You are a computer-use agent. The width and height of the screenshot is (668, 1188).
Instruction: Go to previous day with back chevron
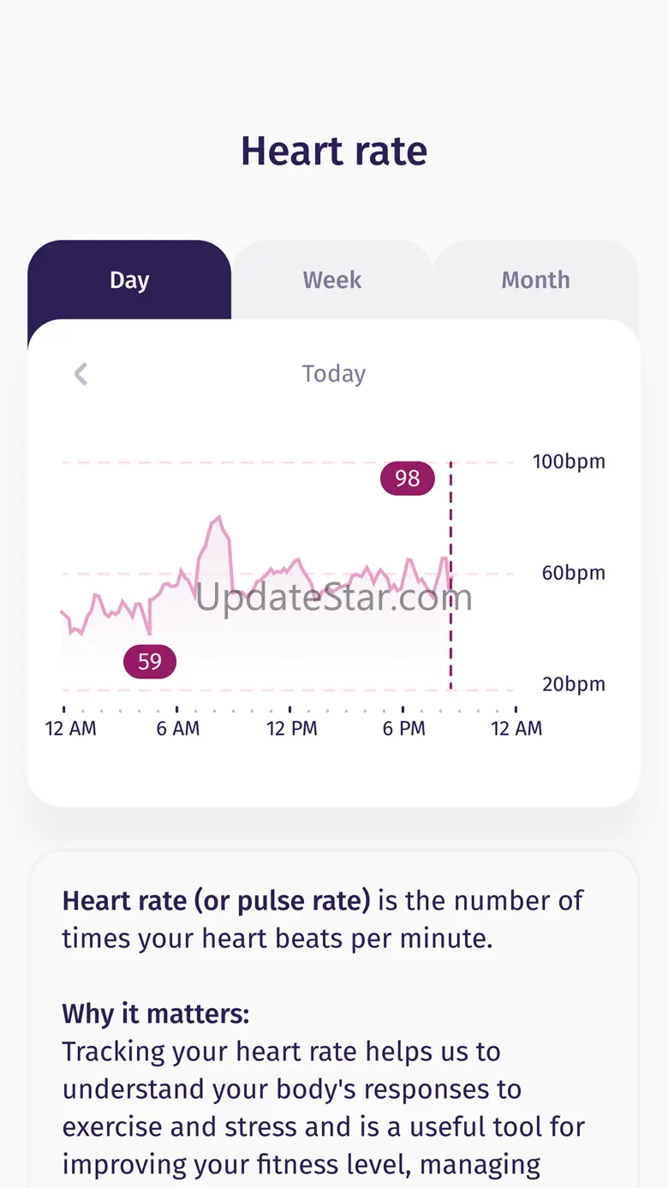point(81,374)
